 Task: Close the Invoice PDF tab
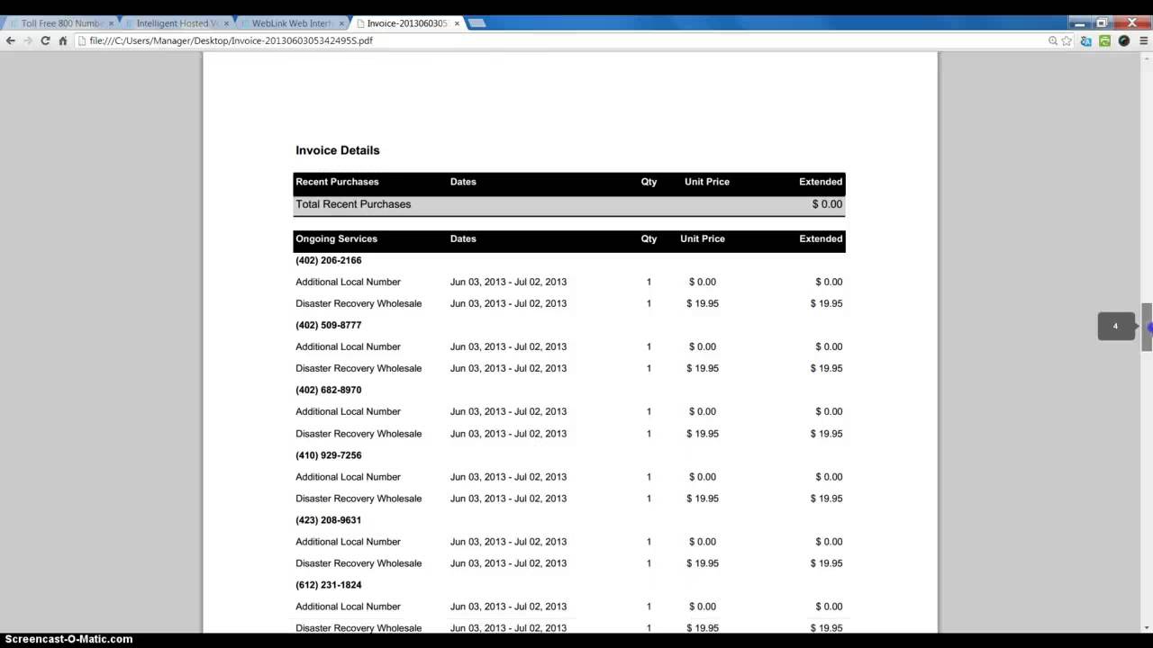[x=457, y=23]
